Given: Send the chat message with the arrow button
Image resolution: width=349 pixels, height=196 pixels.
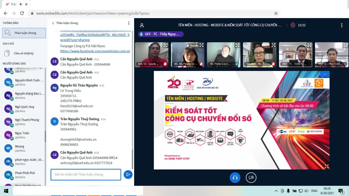Looking at the screenshot, I should click(x=128, y=175).
